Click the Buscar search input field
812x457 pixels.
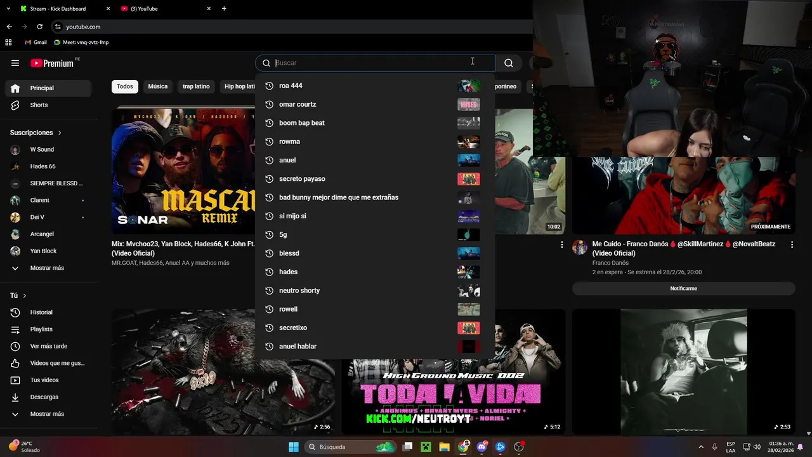click(x=374, y=63)
